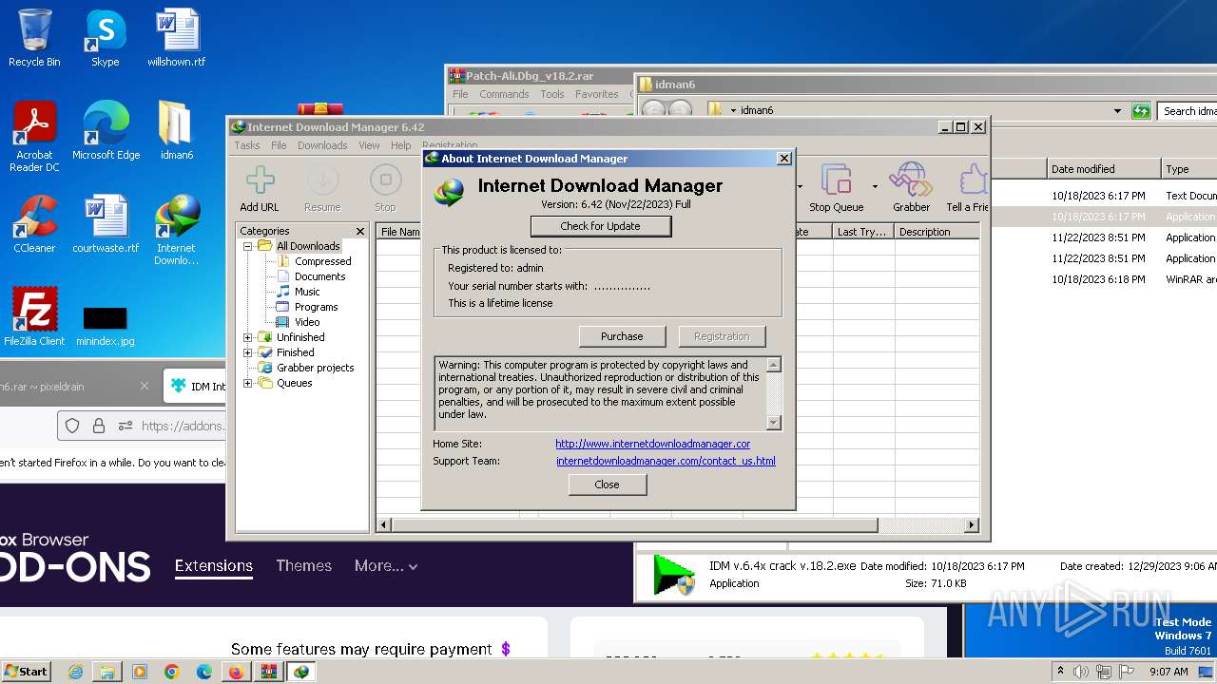Open the View menu in IDM
The image size is (1217, 684).
pos(369,145)
